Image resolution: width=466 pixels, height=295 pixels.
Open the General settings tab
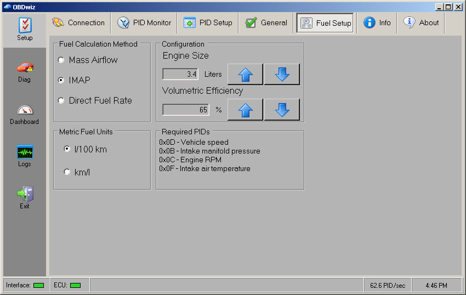(267, 23)
